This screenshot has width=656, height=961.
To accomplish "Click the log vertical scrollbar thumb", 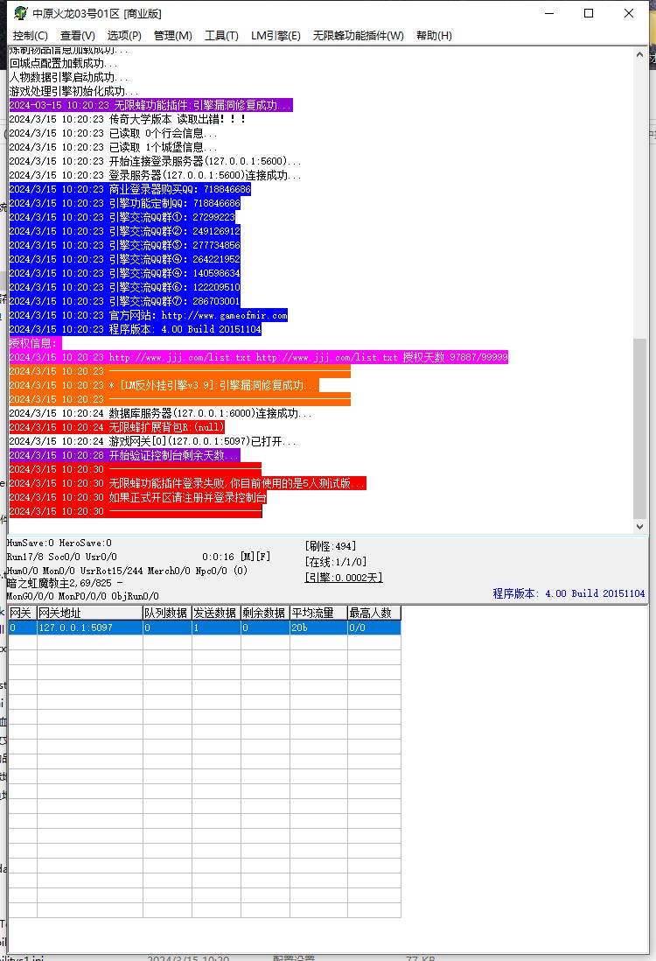I will point(639,428).
